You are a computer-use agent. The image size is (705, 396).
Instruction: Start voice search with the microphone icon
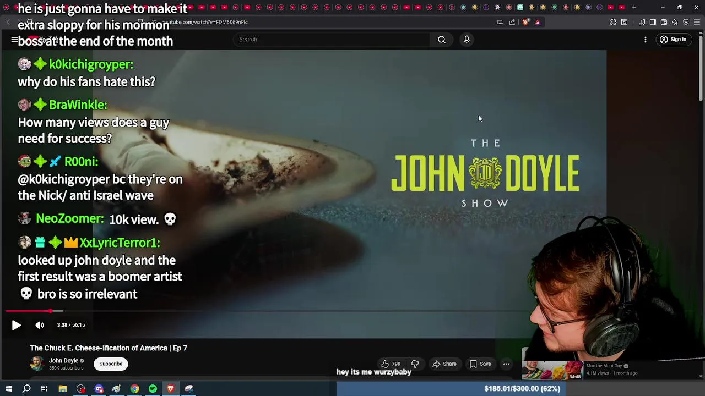tap(467, 40)
